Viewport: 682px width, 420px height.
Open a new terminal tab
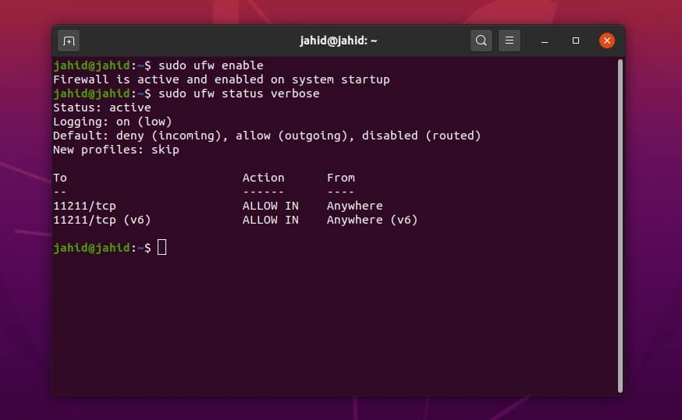click(69, 41)
